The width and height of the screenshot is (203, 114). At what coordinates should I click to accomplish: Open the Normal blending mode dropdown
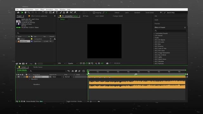[x=68, y=77]
